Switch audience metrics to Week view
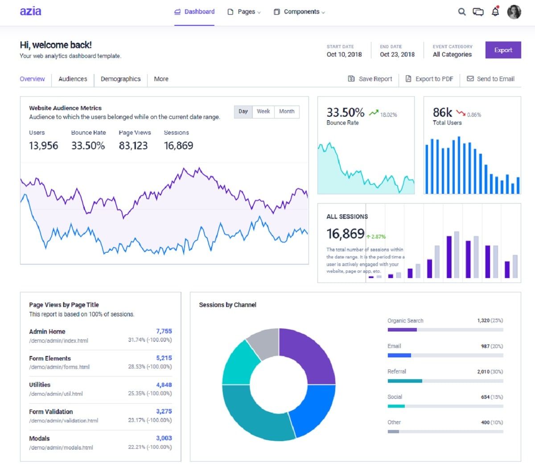 pos(263,111)
